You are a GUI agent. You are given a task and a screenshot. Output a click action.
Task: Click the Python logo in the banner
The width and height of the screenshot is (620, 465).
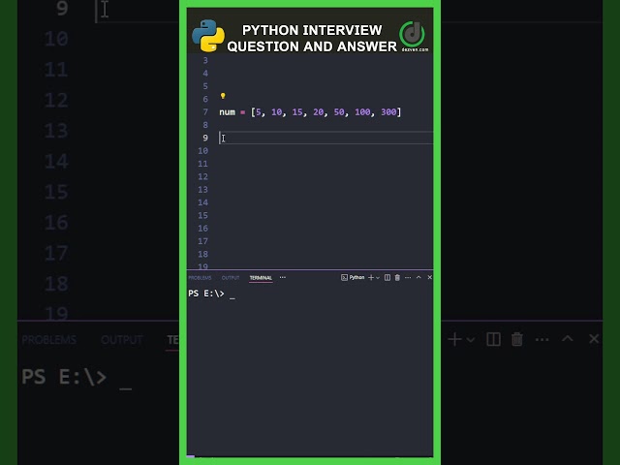coord(208,36)
